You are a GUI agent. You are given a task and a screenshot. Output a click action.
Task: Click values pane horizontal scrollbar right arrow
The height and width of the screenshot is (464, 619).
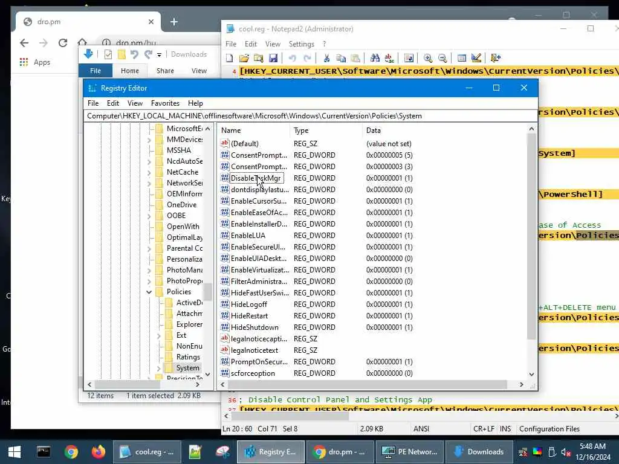(x=522, y=384)
